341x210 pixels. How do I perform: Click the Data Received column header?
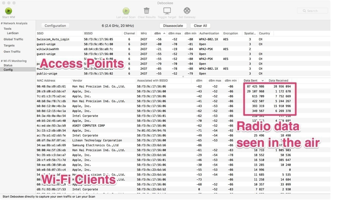coord(278,80)
